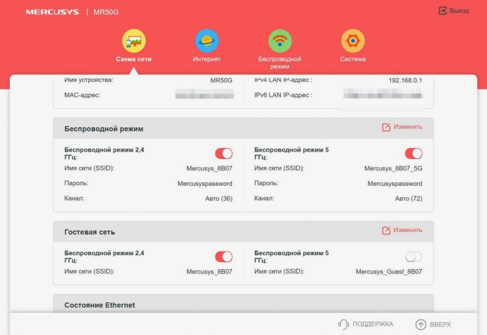Click the channel value Авто (72)
The image size is (487, 335).
pos(408,199)
